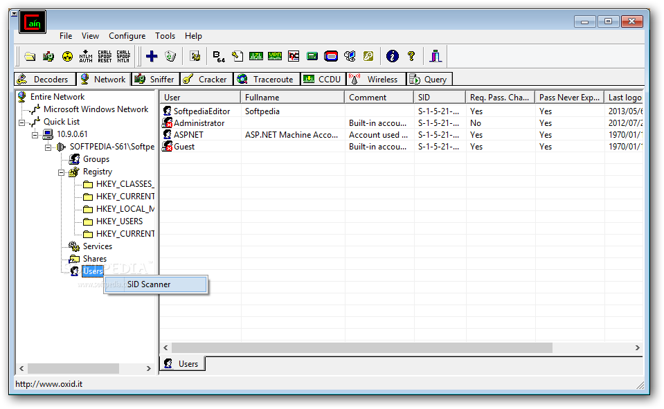Viewport: 664px width, 409px height.
Task: Click right arrow of tree pane scrollbar
Action: coord(149,368)
